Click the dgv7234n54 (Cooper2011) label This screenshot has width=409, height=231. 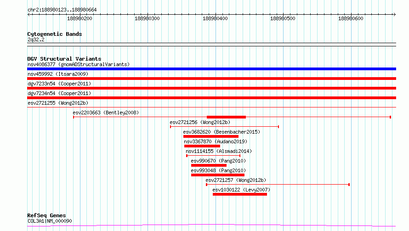pos(59,93)
